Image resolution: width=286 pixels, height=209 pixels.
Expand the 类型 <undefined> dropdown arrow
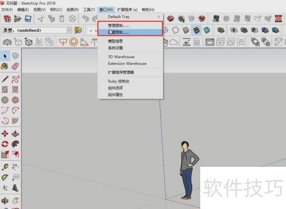(69, 30)
